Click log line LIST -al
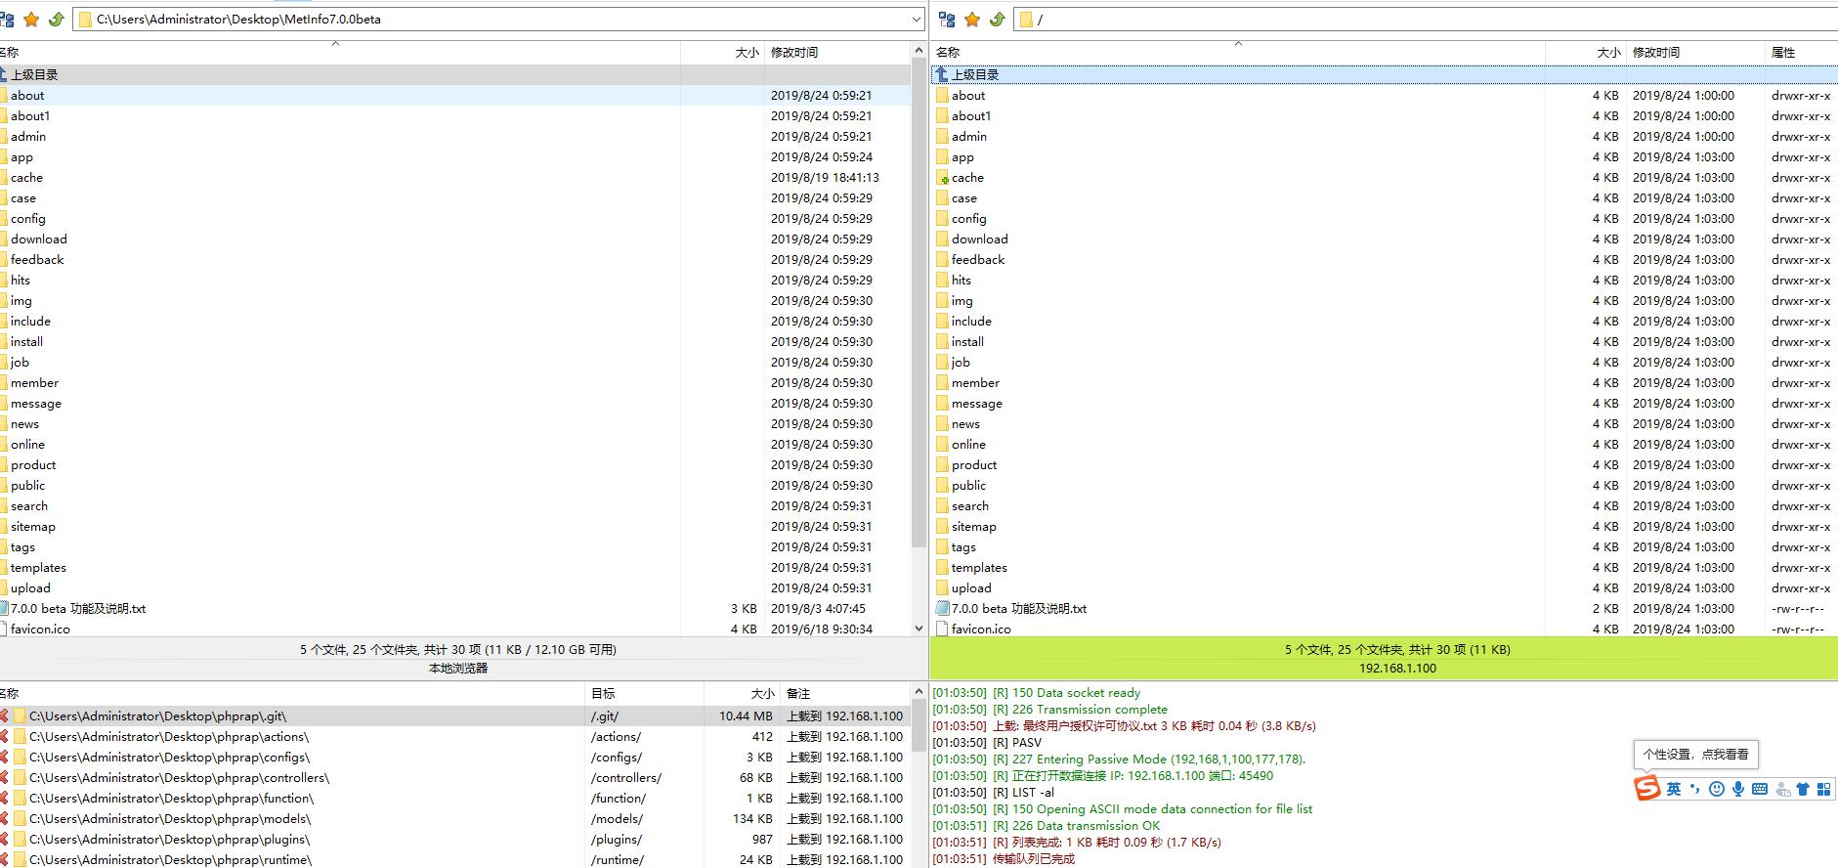Viewport: 1838px width, 868px height. (993, 793)
